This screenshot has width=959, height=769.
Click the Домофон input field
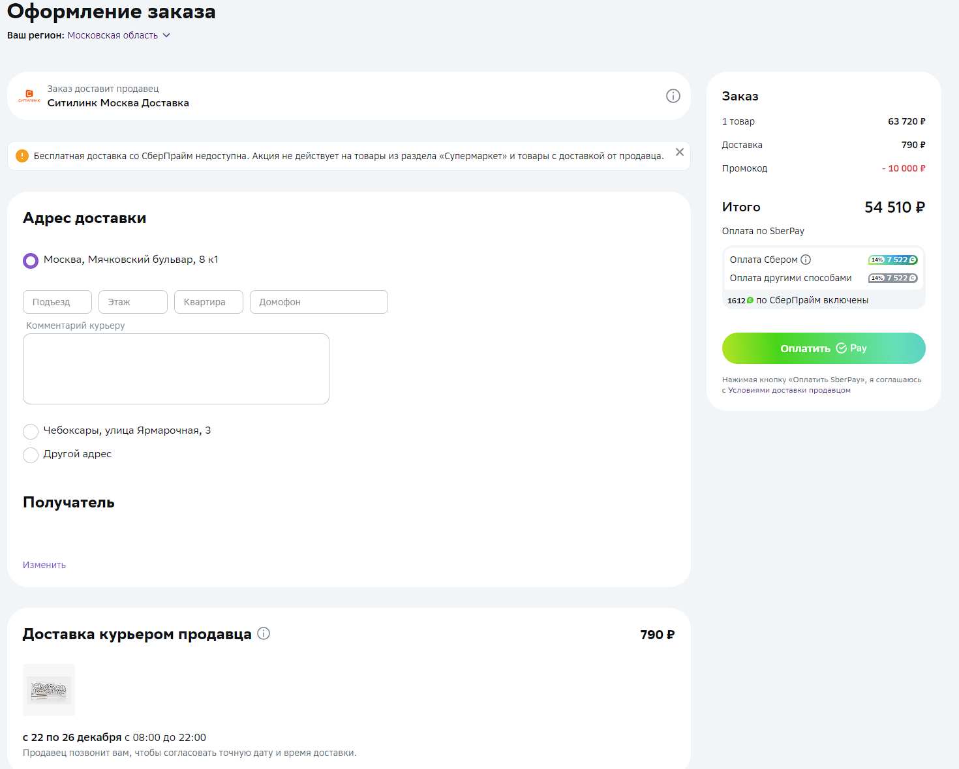318,302
